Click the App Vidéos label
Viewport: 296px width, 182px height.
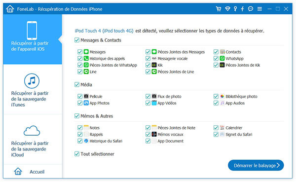[x=167, y=103]
